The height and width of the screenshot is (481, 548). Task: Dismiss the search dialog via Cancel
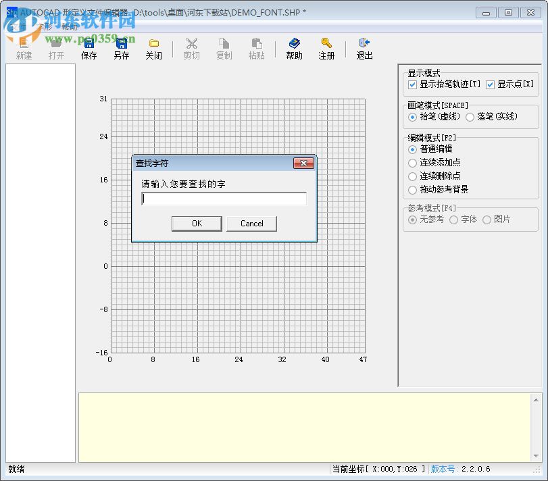click(251, 223)
